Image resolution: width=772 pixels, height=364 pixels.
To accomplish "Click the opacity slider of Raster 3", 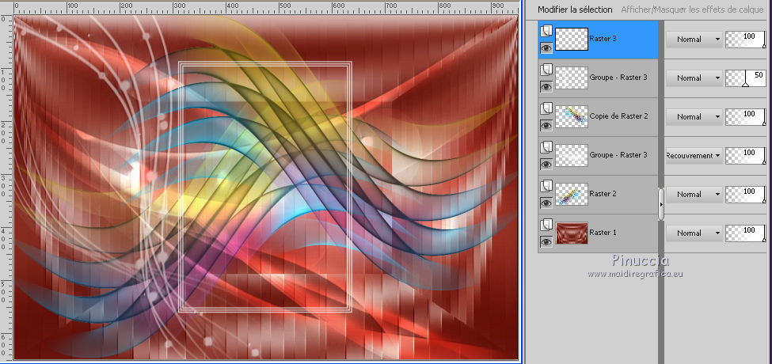I will point(746,40).
